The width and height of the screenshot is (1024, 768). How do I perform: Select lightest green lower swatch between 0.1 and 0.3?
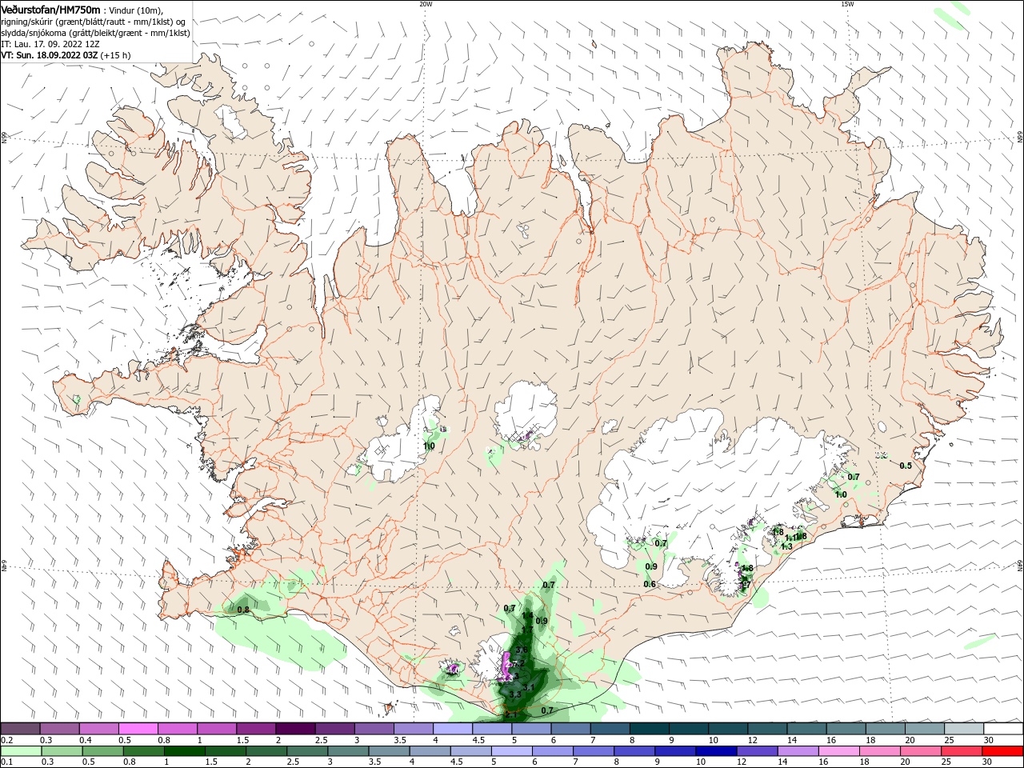pyautogui.click(x=21, y=751)
